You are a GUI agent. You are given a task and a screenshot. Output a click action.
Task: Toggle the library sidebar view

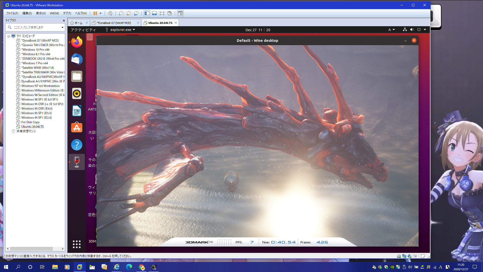pos(147,13)
